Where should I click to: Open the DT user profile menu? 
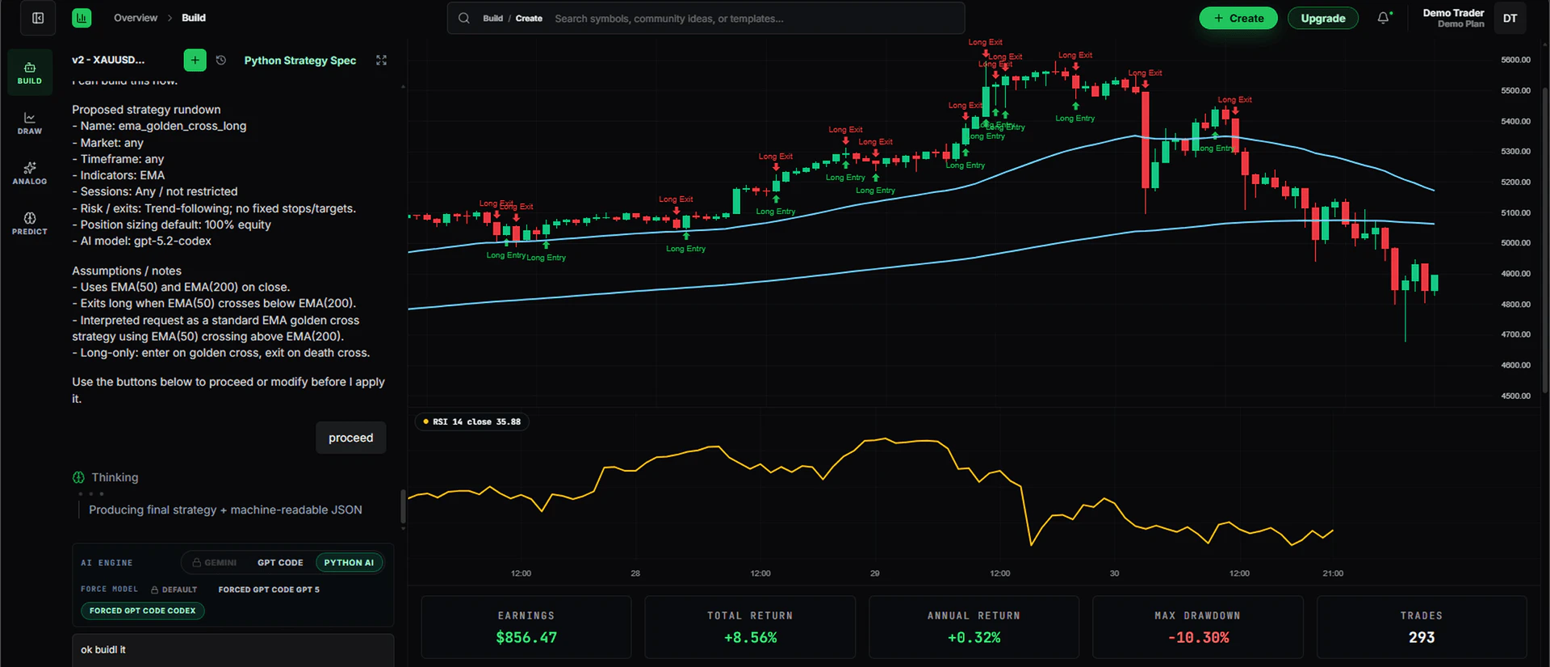[x=1510, y=18]
